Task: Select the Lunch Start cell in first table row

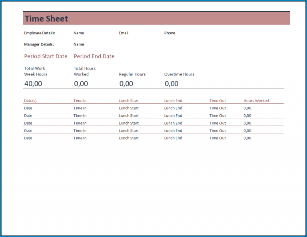Action: 129,108
